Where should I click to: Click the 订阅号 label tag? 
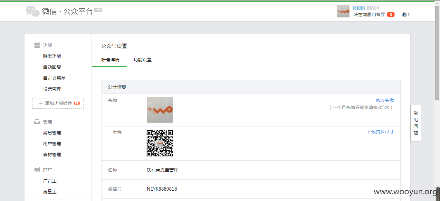tap(359, 8)
